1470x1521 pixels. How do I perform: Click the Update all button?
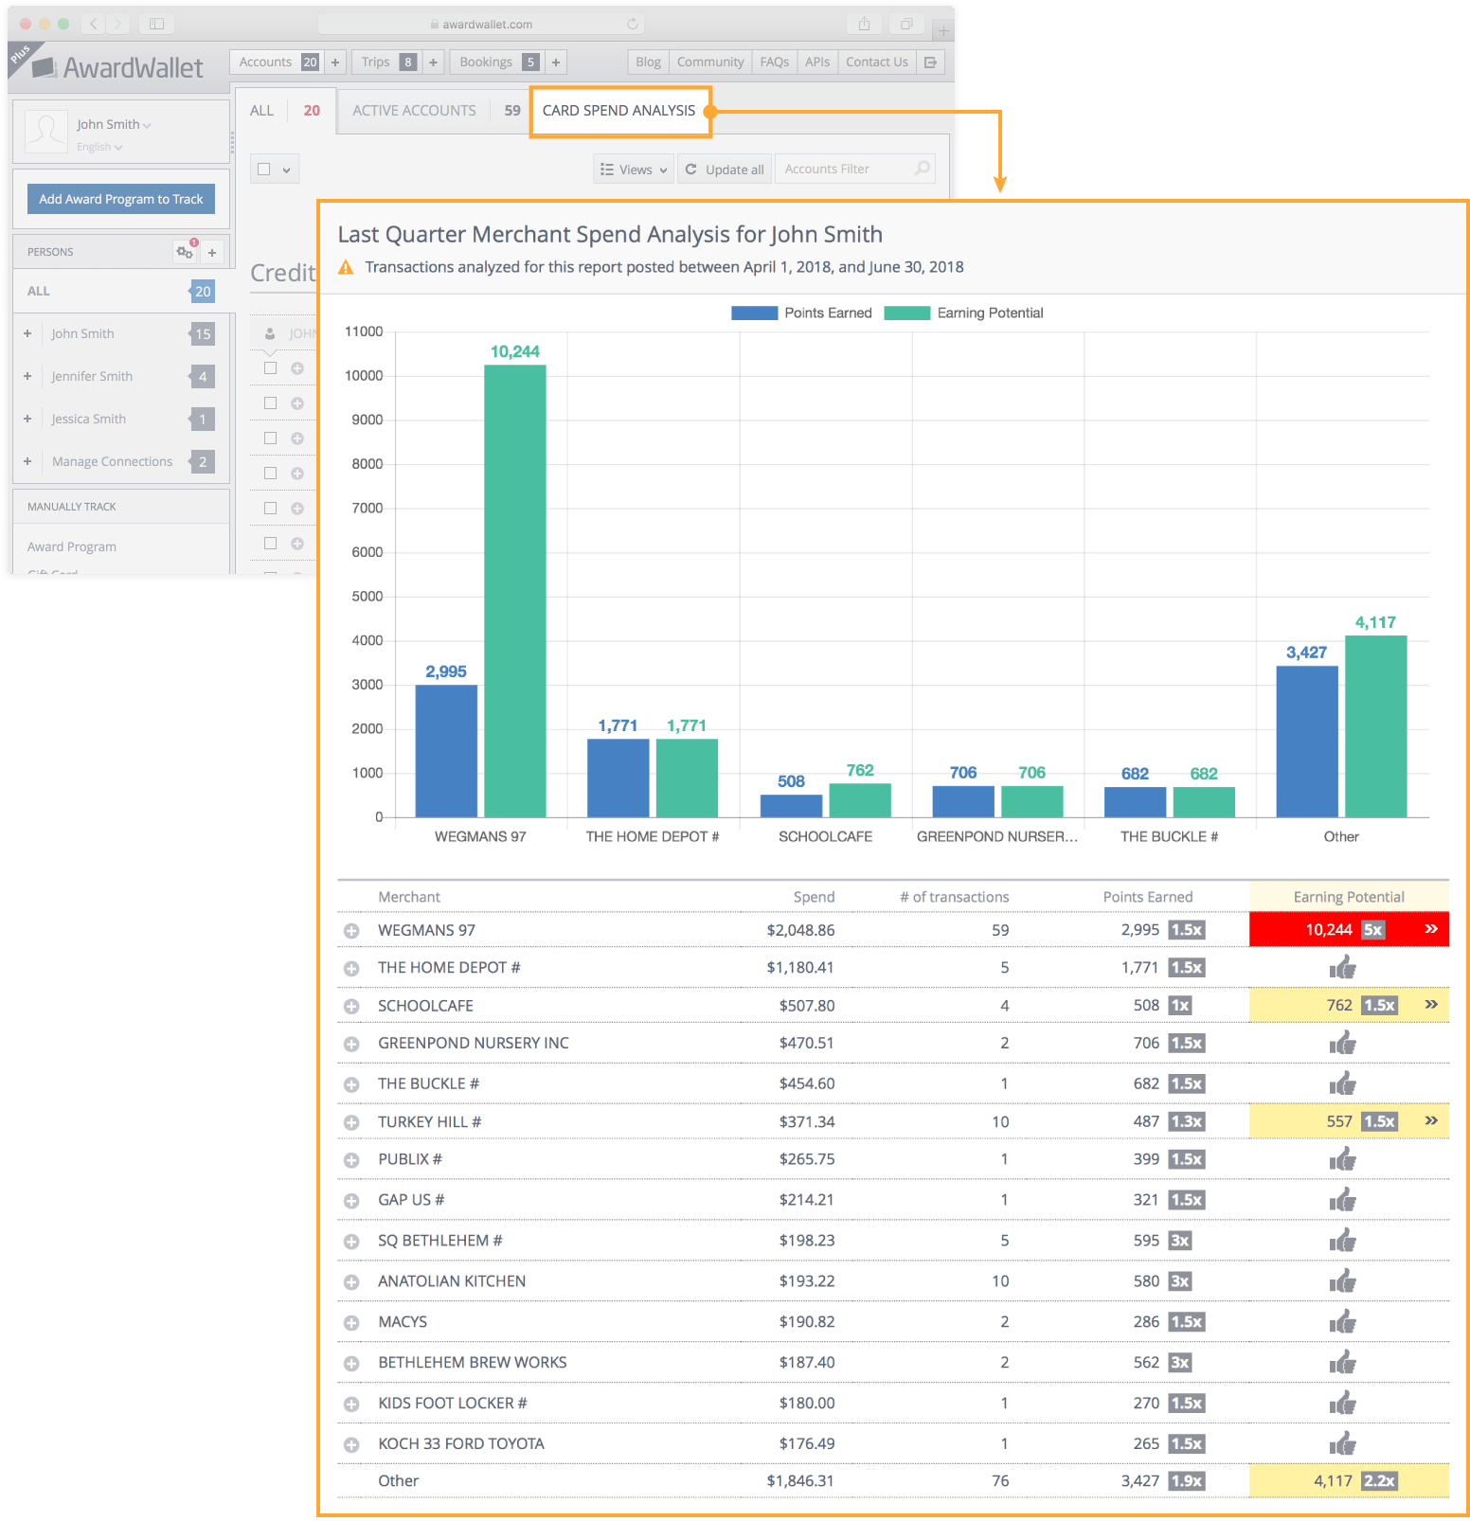coord(725,170)
